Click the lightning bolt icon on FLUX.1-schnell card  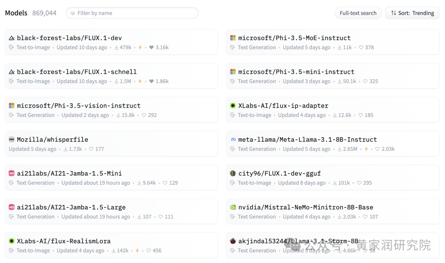(140, 81)
